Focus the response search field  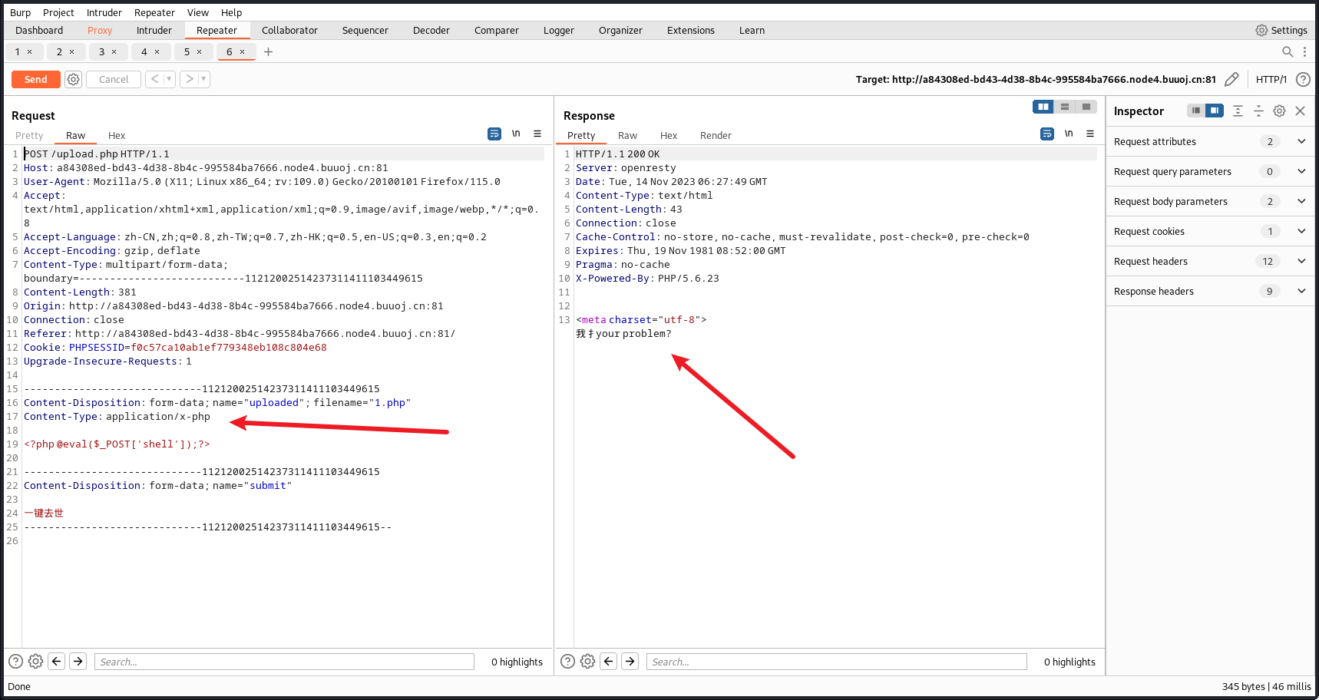[837, 662]
